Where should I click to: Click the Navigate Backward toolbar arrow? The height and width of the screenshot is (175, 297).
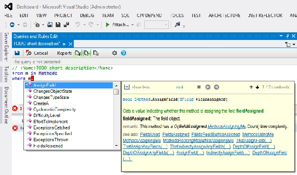pyautogui.click(x=12, y=25)
